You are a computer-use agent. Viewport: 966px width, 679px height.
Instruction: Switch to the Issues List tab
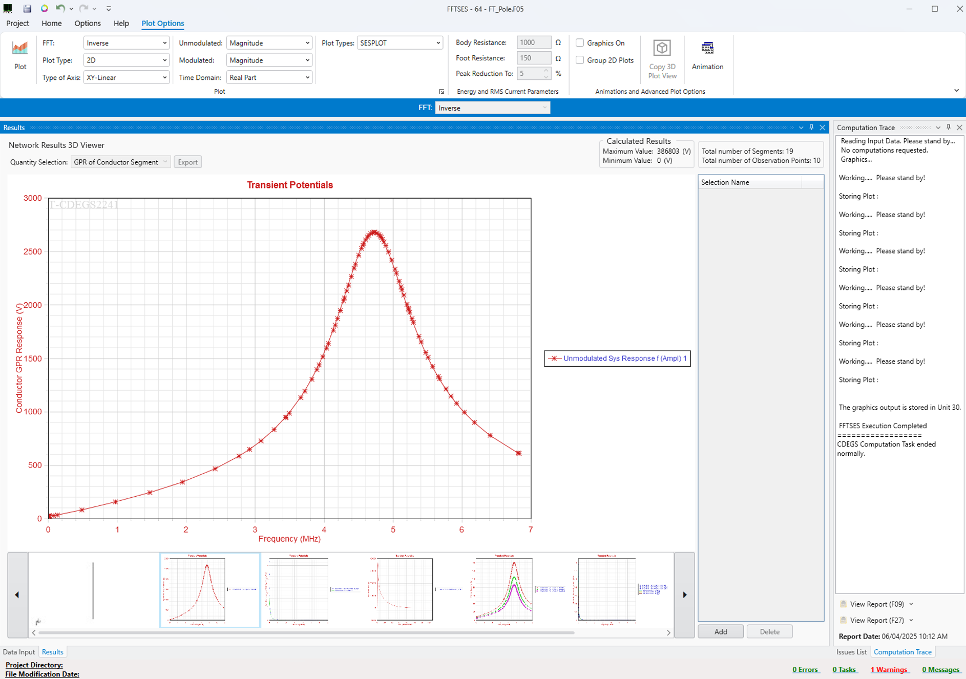pos(851,652)
